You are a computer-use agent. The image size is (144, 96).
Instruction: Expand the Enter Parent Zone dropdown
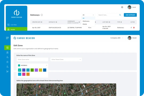66,59
